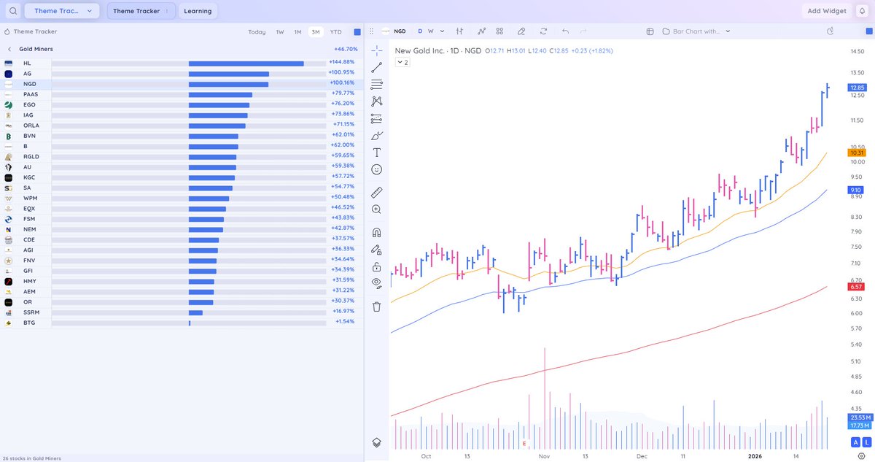Viewport: 875px width, 462px height.
Task: Click the earnings 'E' marker on chart
Action: (524, 444)
